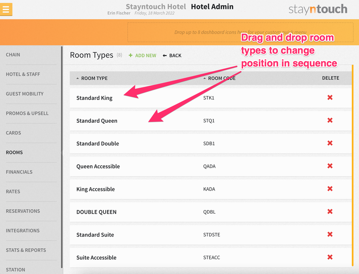This screenshot has height=274, width=359.
Task: Click the DELETE column header
Action: (331, 78)
